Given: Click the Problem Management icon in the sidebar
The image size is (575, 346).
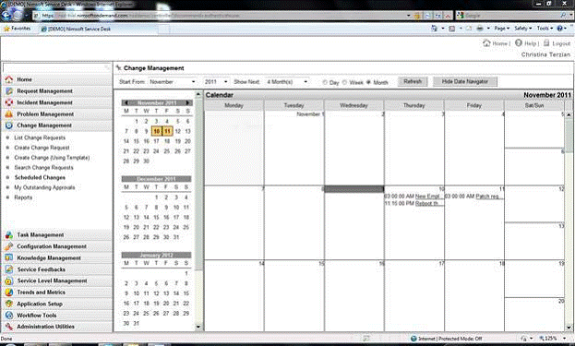Looking at the screenshot, I should click(x=9, y=114).
